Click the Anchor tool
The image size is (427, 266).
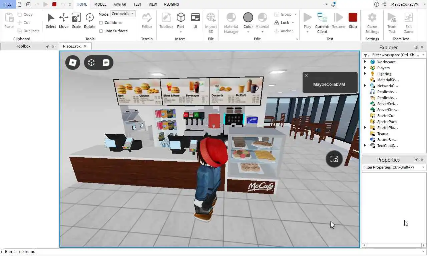284,31
